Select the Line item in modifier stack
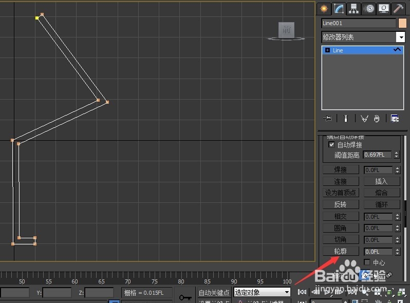Image resolution: width=410 pixels, height=303 pixels. pos(363,50)
